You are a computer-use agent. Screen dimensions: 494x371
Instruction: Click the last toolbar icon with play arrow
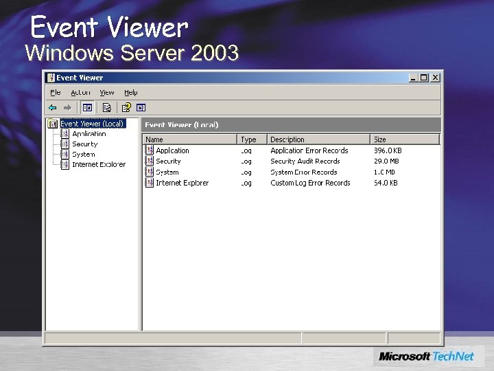click(141, 108)
